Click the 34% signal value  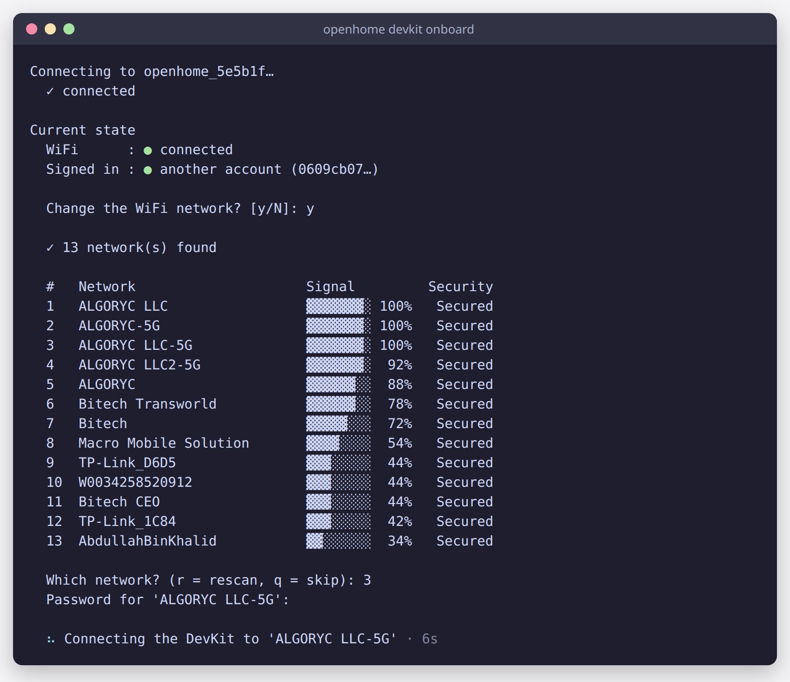(400, 541)
